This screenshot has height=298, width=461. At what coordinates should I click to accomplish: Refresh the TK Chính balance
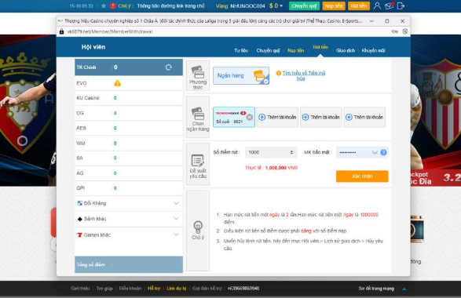[169, 67]
